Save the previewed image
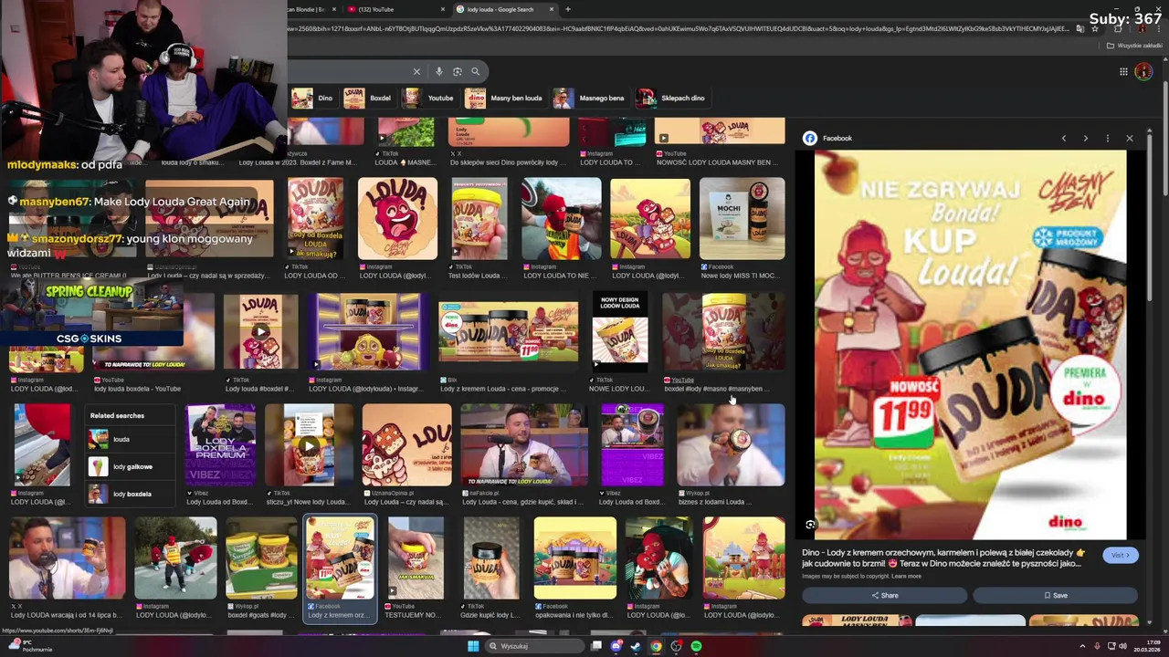 point(1055,595)
